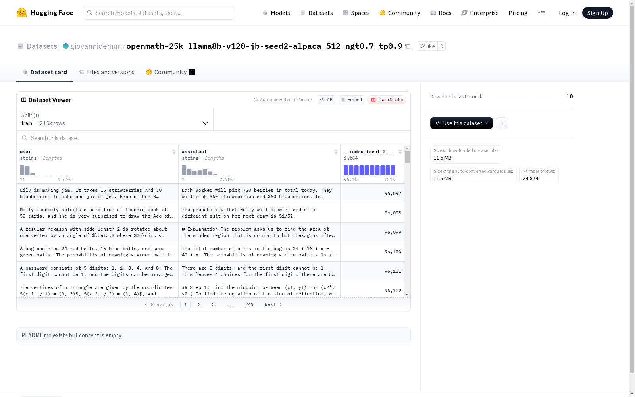
Task: Click Log In
Action: tap(567, 13)
